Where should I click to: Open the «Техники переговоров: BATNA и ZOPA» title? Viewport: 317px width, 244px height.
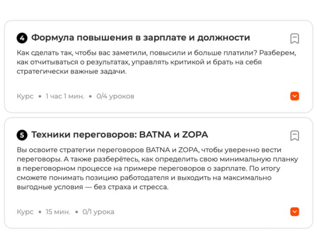pos(119,135)
